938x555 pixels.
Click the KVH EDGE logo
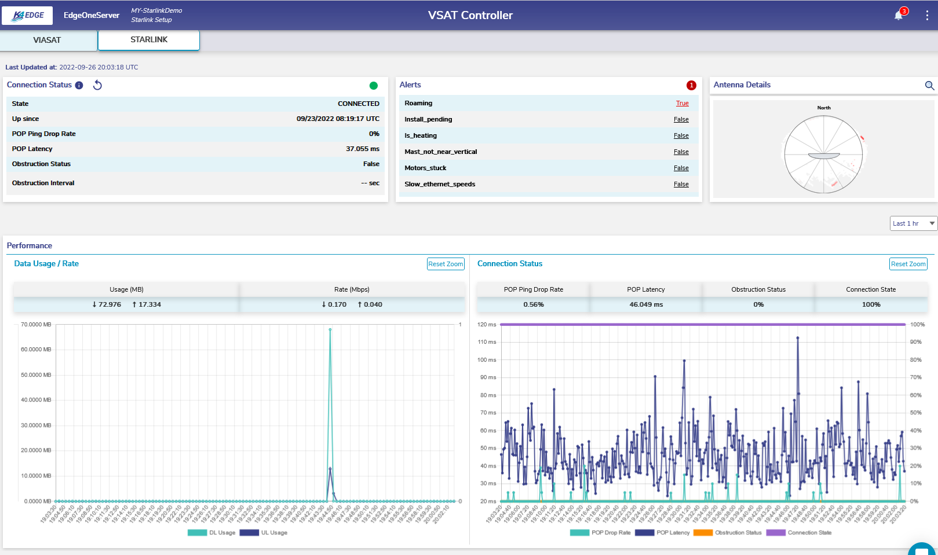[x=27, y=16]
